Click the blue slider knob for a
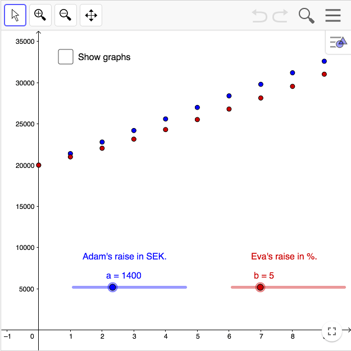This screenshot has width=351, height=351. pos(112,287)
